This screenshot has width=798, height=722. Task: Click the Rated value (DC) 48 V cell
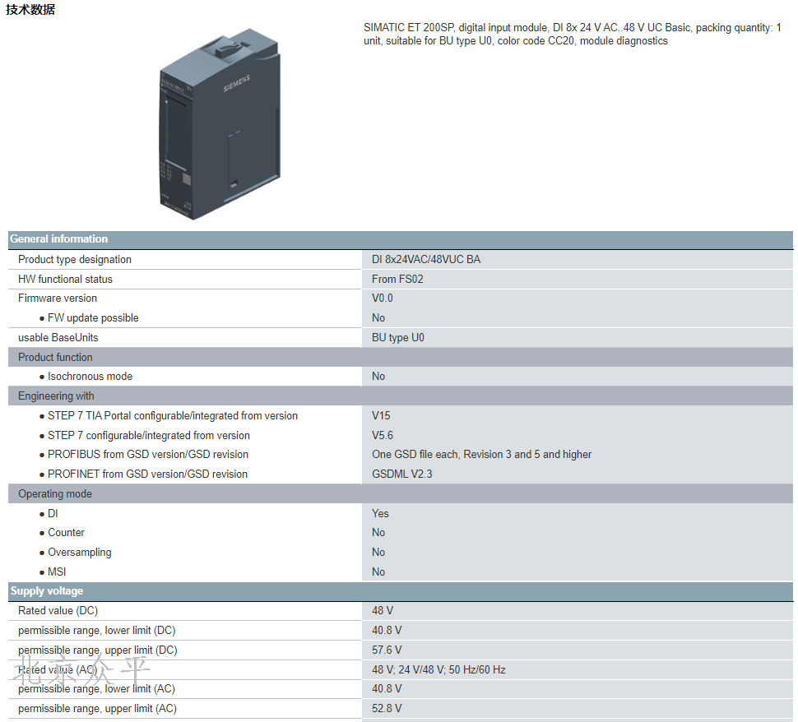(383, 611)
